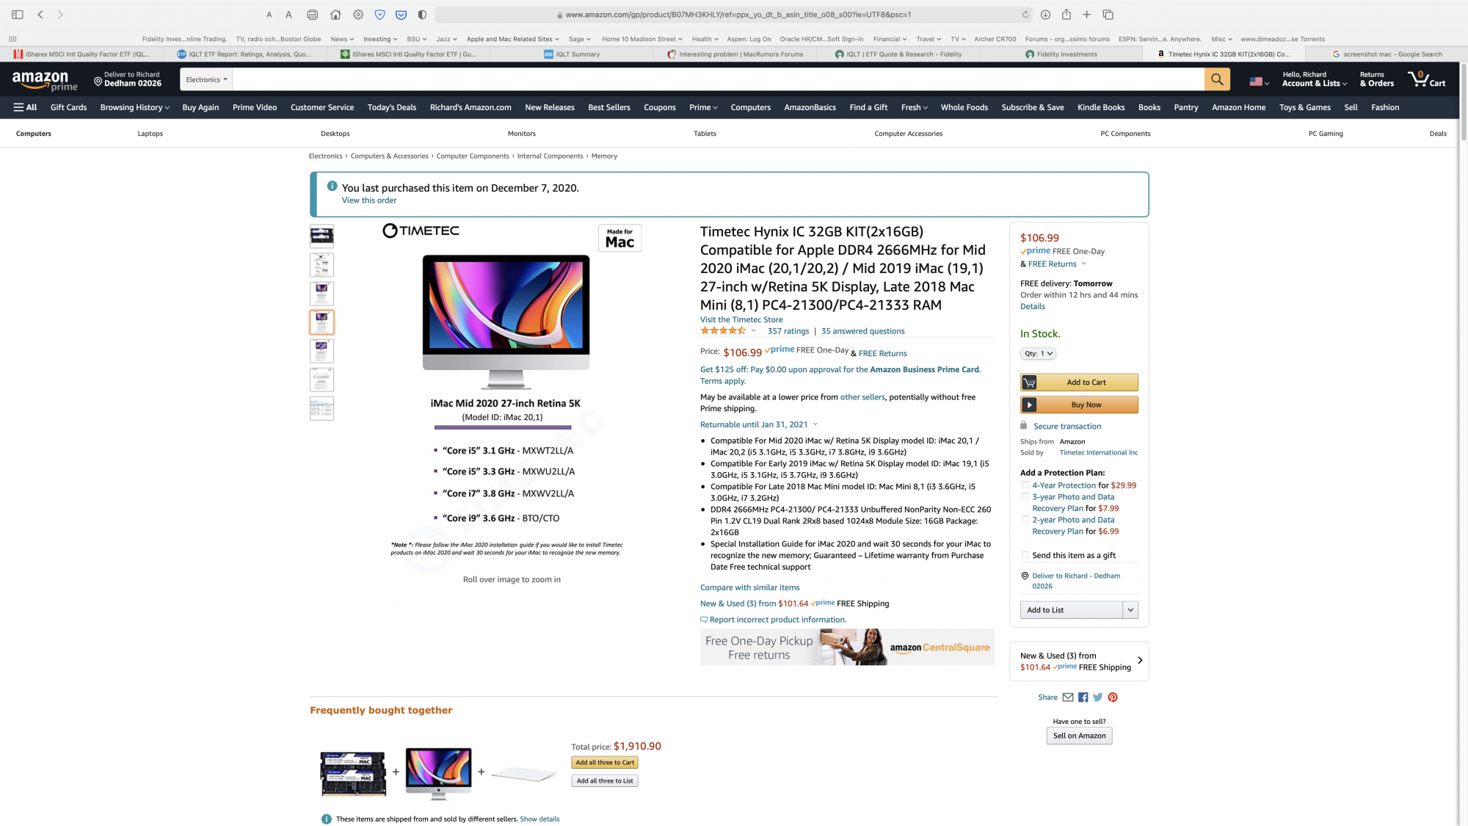Enable Send this item as a gift
Image resolution: width=1468 pixels, height=826 pixels.
pyautogui.click(x=1025, y=555)
